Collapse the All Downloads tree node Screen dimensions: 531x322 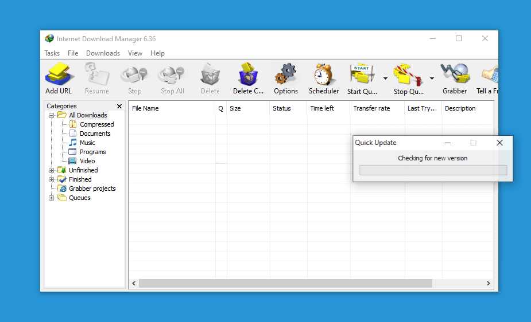[51, 115]
